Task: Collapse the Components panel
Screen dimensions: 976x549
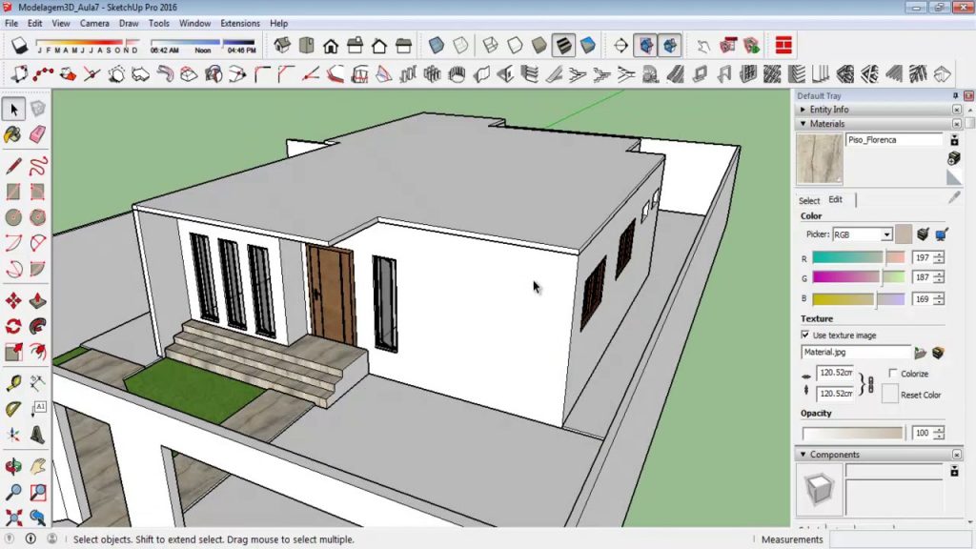Action: [803, 455]
